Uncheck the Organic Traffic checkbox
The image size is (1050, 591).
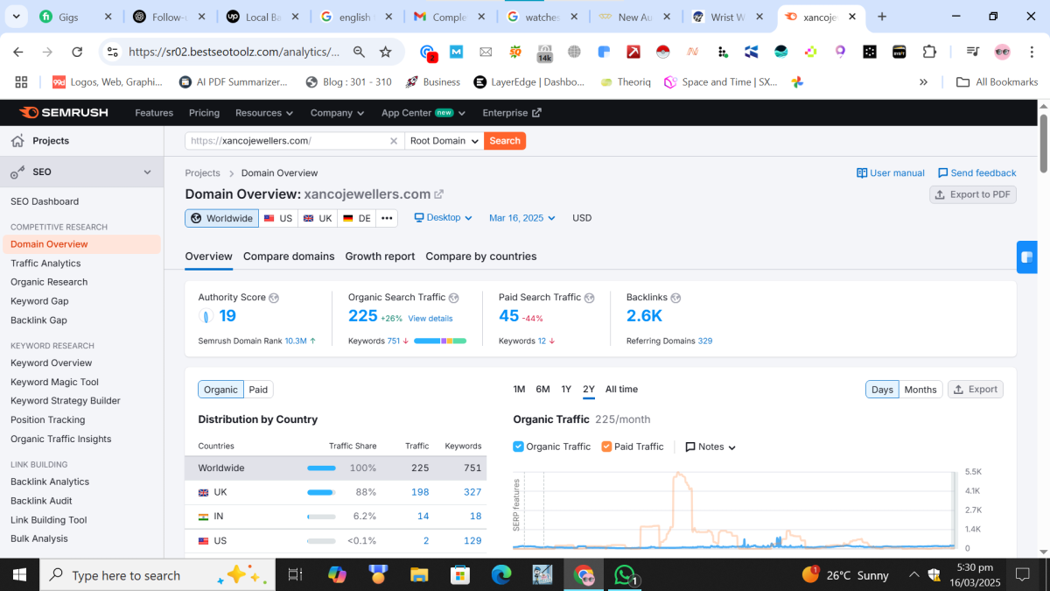pyautogui.click(x=519, y=447)
